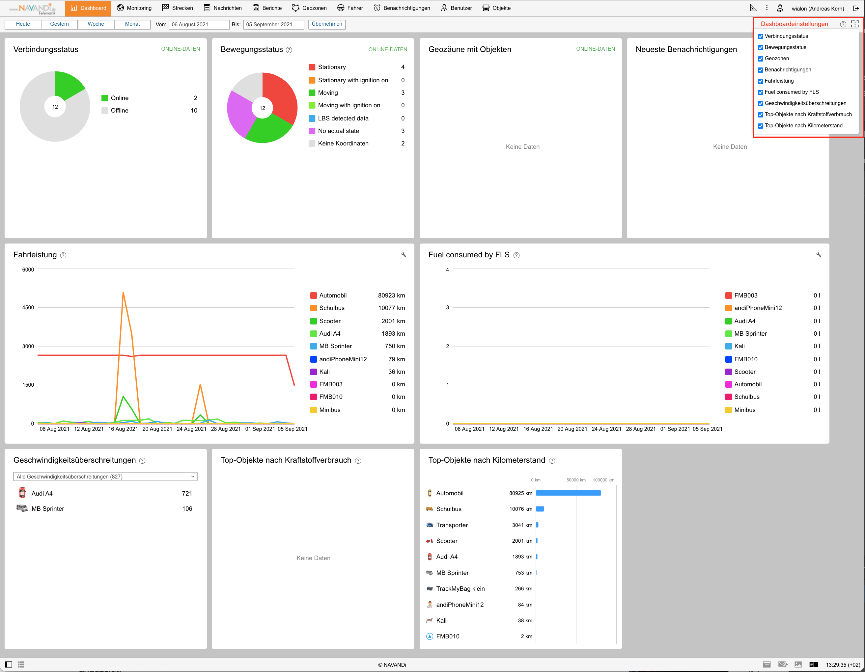The width and height of the screenshot is (865, 672).
Task: Open dashboard settings dotted menu icon
Action: pyautogui.click(x=855, y=24)
